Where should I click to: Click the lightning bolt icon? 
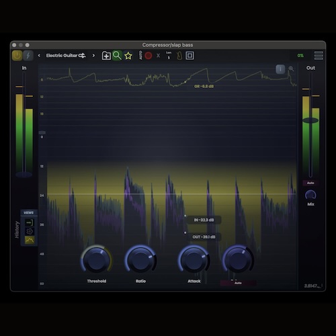pos(28,56)
